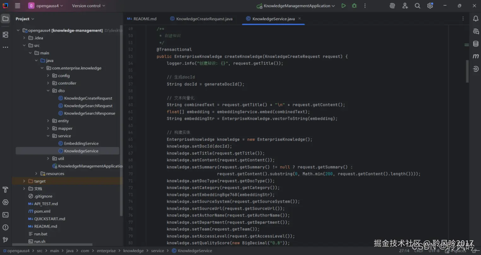The image size is (481, 255).
Task: Open the Version control dropdown
Action: click(88, 6)
